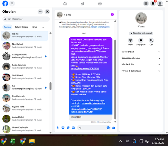Click Nur Bahari's profile picture thumbnail
Viewport: 168px width, 146px height.
[x=6, y=46]
